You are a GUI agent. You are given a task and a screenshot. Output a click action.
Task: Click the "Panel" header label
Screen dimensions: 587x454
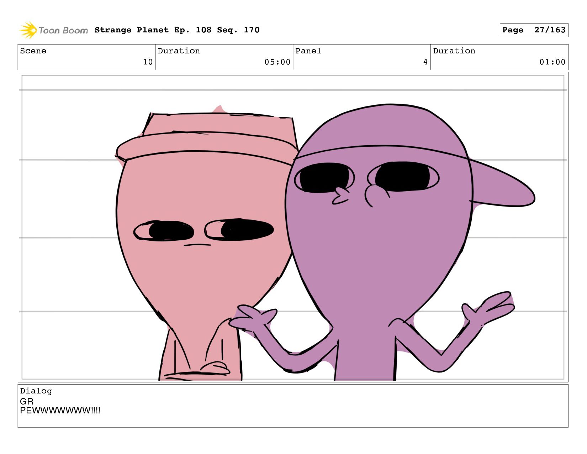coord(308,51)
